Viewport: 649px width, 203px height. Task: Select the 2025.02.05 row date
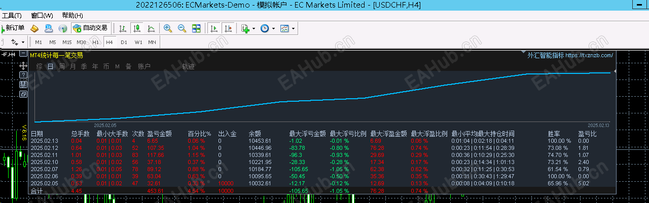pyautogui.click(x=45, y=183)
